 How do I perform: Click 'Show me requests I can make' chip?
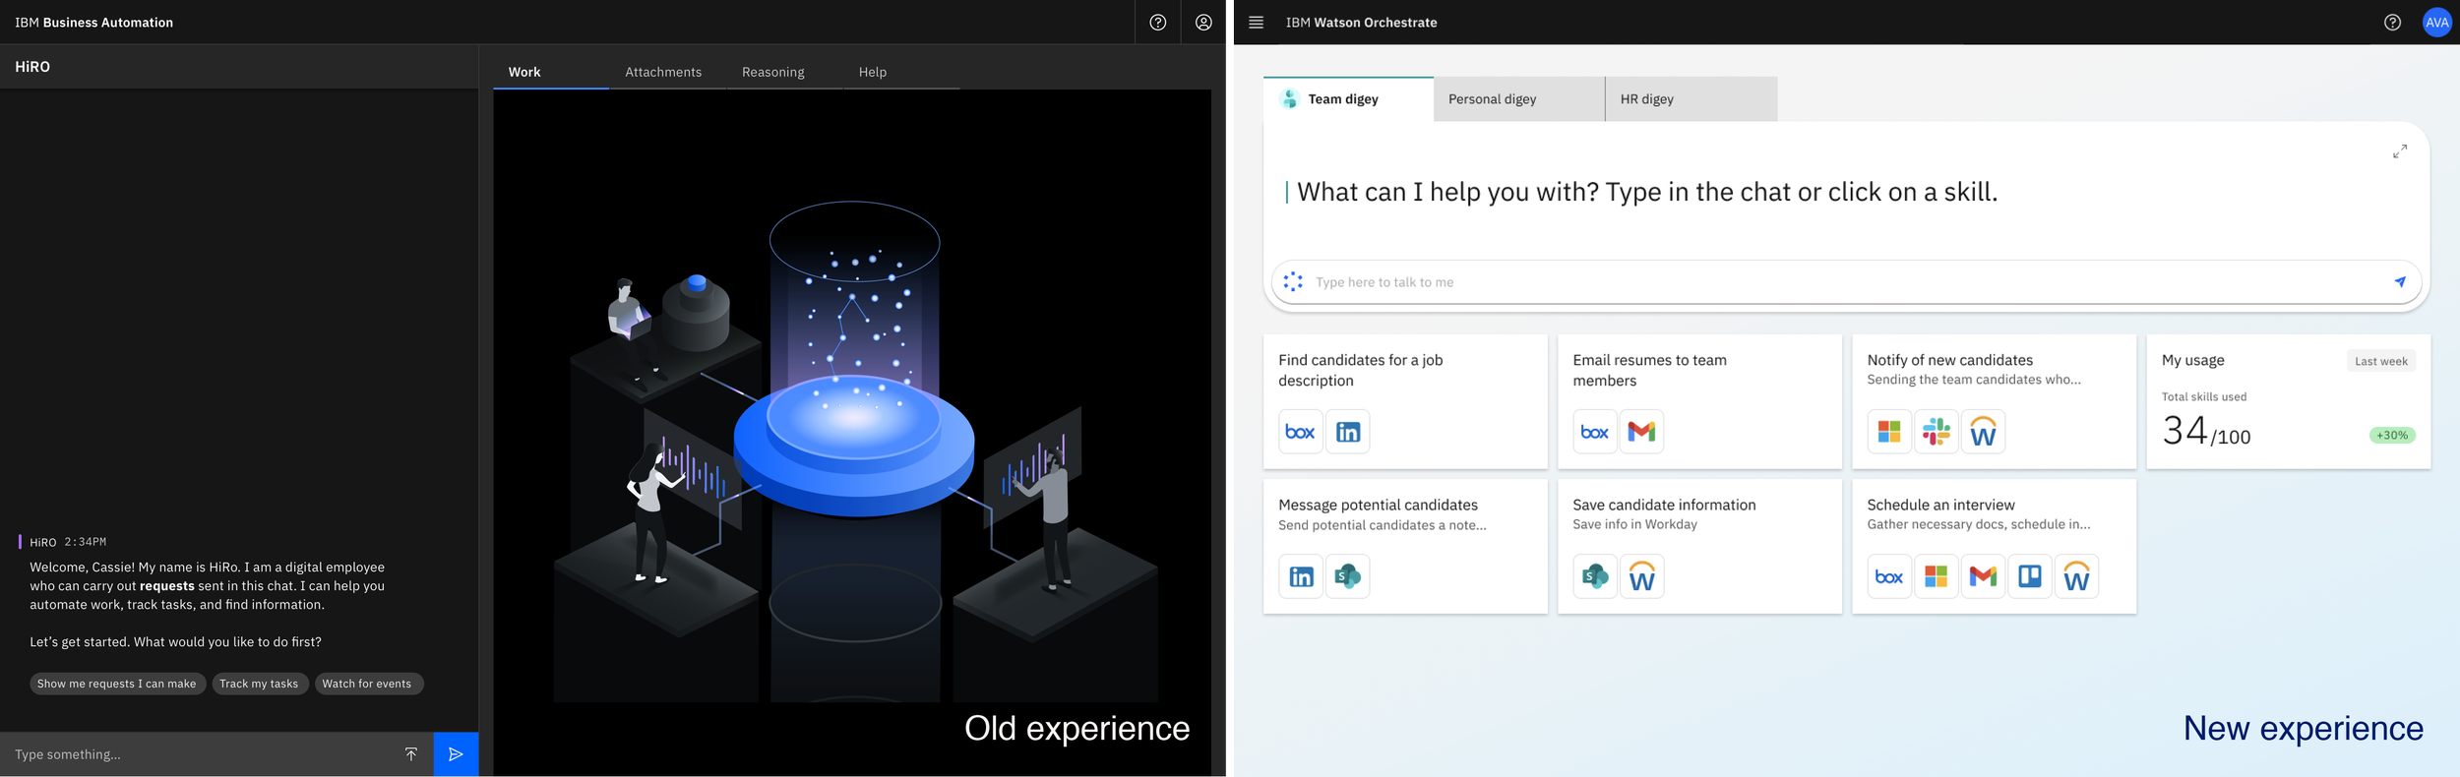point(117,684)
